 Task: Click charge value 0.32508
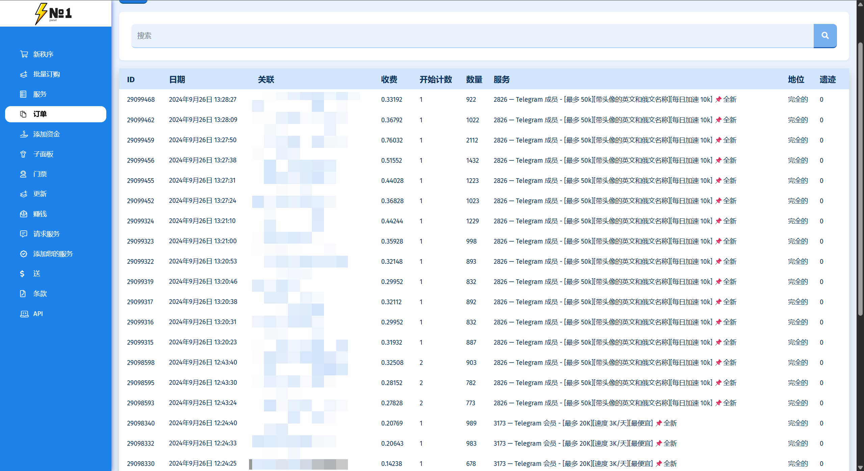pyautogui.click(x=392, y=363)
